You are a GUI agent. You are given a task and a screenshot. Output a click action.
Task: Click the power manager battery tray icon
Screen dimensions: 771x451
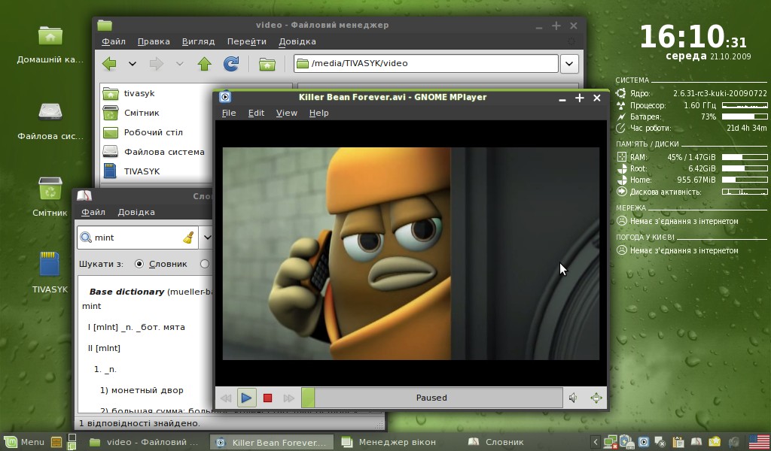coord(627,442)
